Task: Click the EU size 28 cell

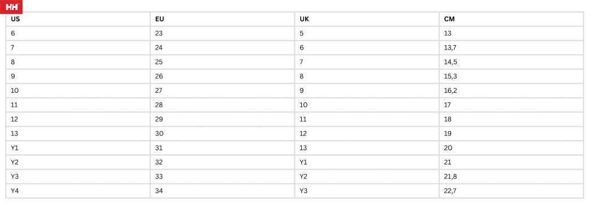Action: click(222, 105)
